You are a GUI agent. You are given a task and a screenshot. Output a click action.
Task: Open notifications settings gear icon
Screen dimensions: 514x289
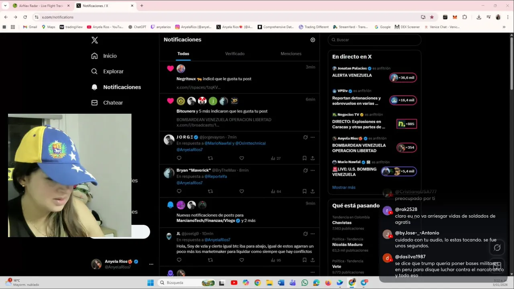click(x=313, y=40)
